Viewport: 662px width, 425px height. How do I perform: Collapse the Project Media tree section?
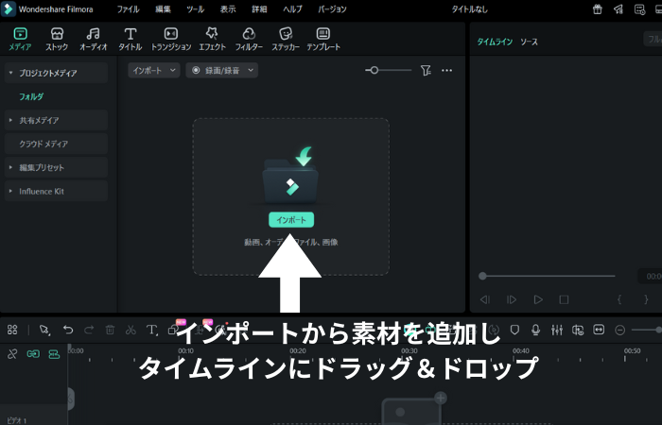[10, 73]
